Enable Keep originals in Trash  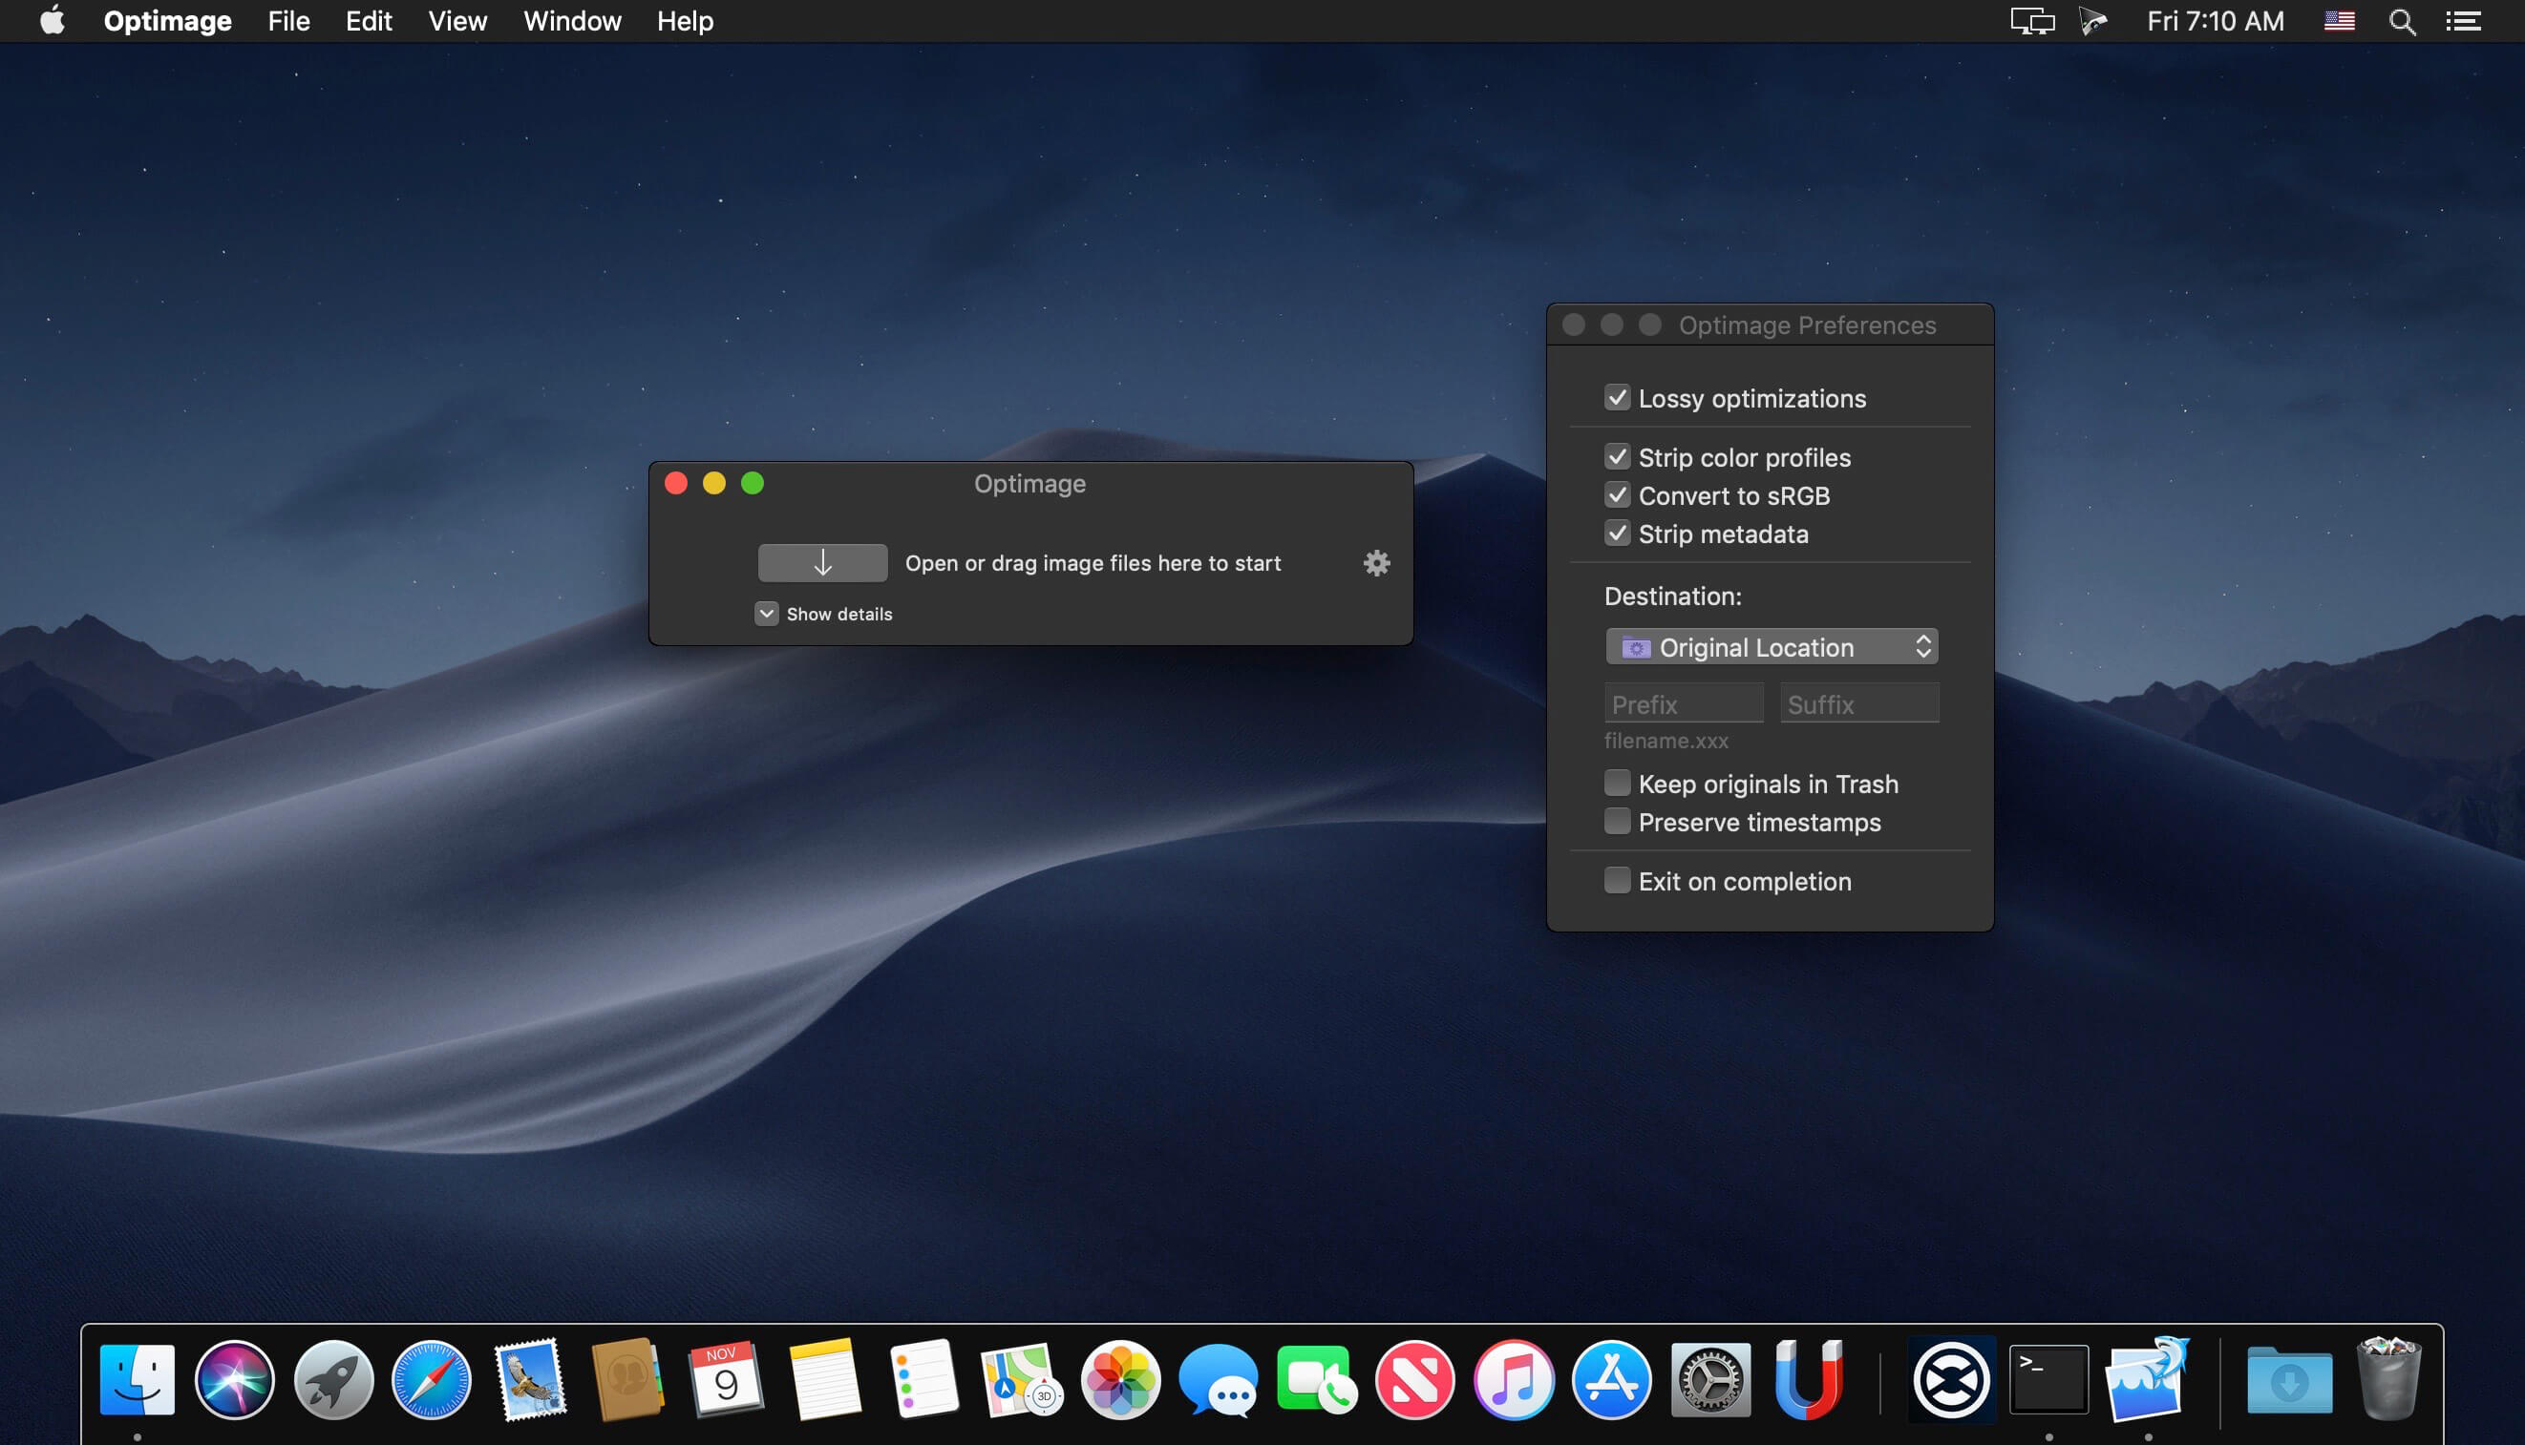(x=1617, y=783)
